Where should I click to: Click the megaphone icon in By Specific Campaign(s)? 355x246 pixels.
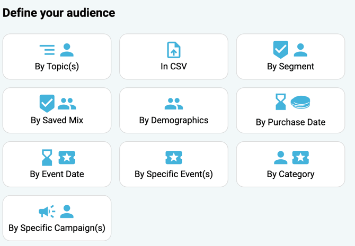(x=47, y=212)
